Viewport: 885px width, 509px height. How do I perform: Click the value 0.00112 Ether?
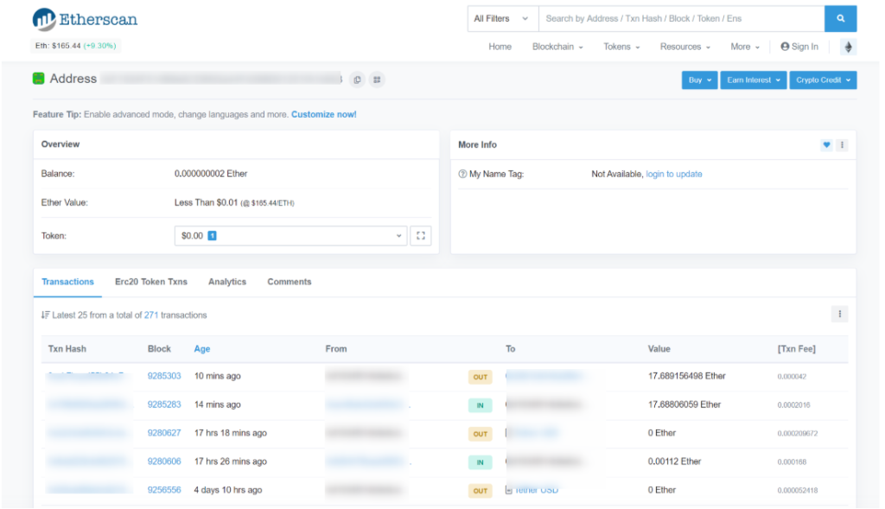click(x=674, y=461)
